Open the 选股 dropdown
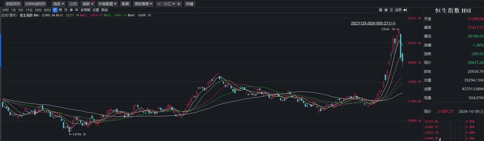The width and height of the screenshot is (484, 141). (x=59, y=4)
